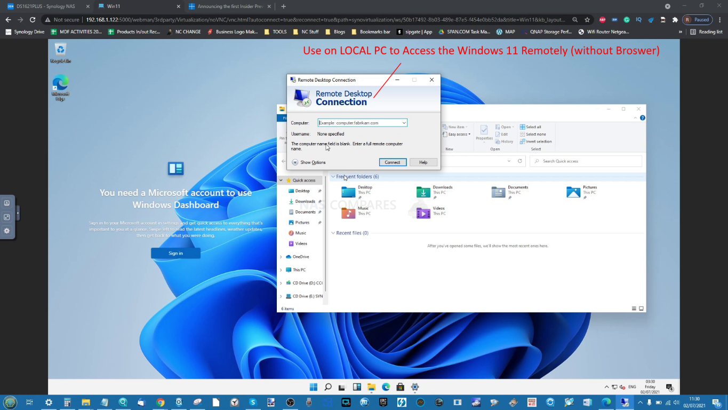This screenshot has height=410, width=728.
Task: Switch Explorer to Large icons view
Action: tap(642, 309)
